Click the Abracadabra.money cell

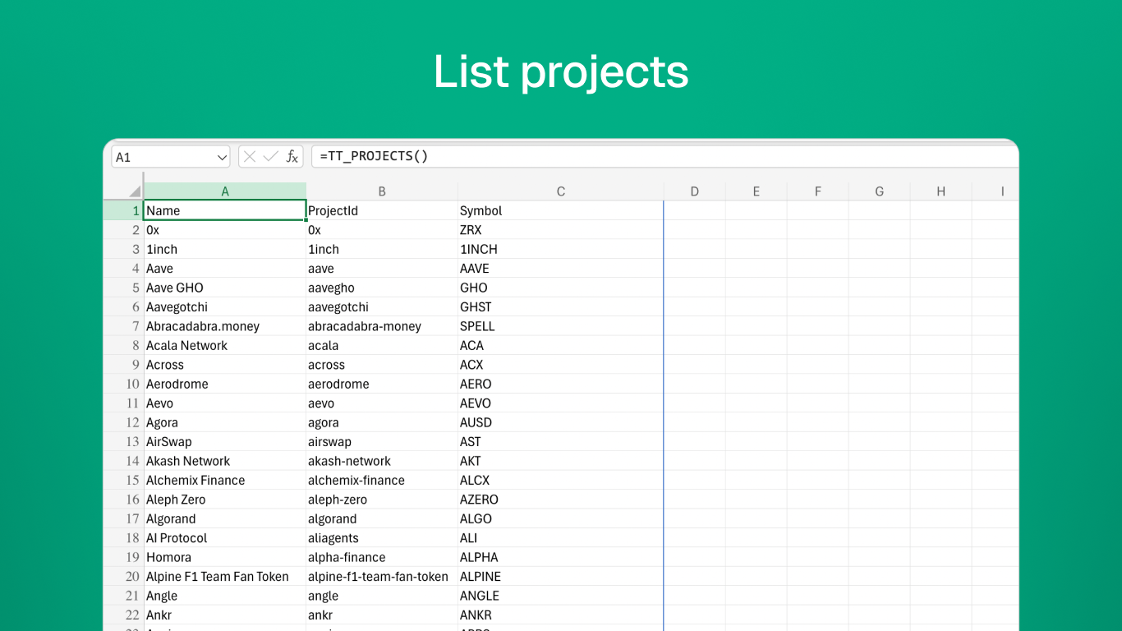click(x=225, y=326)
